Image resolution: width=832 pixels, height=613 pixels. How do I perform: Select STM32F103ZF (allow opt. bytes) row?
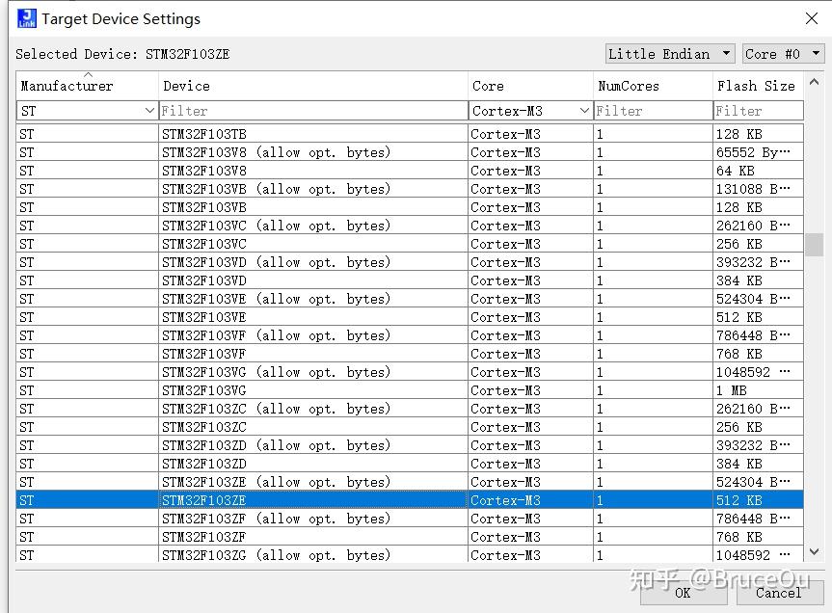pyautogui.click(x=410, y=519)
